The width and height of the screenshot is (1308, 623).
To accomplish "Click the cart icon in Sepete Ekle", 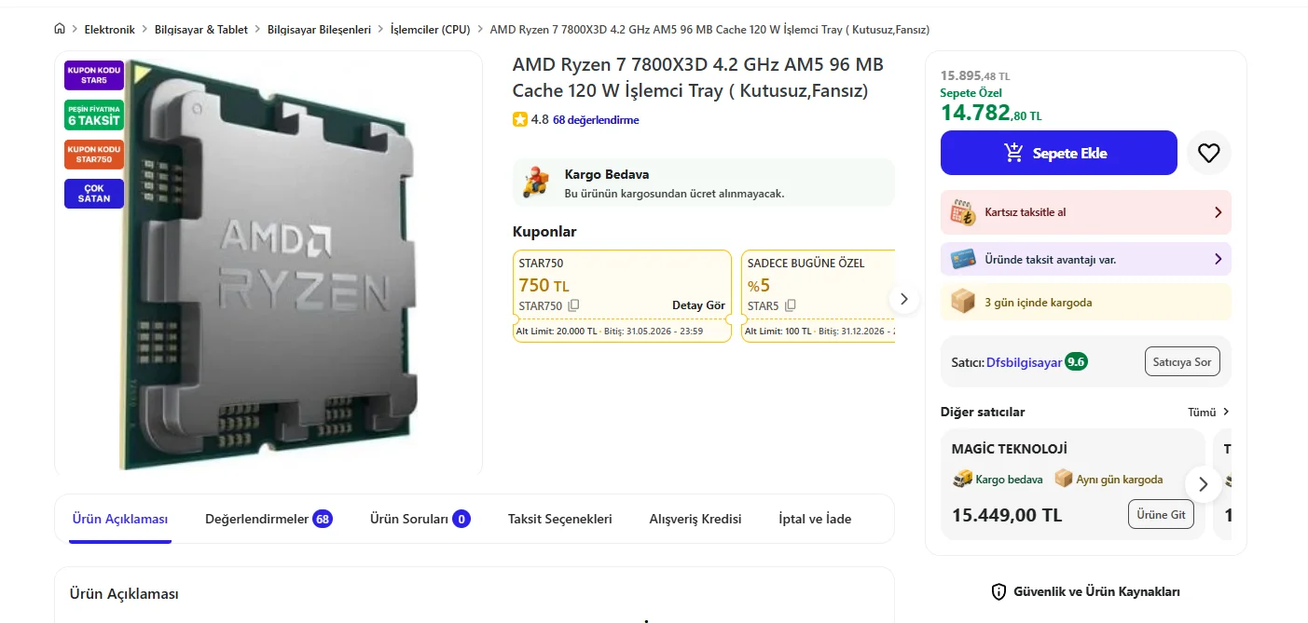I will pyautogui.click(x=1014, y=153).
